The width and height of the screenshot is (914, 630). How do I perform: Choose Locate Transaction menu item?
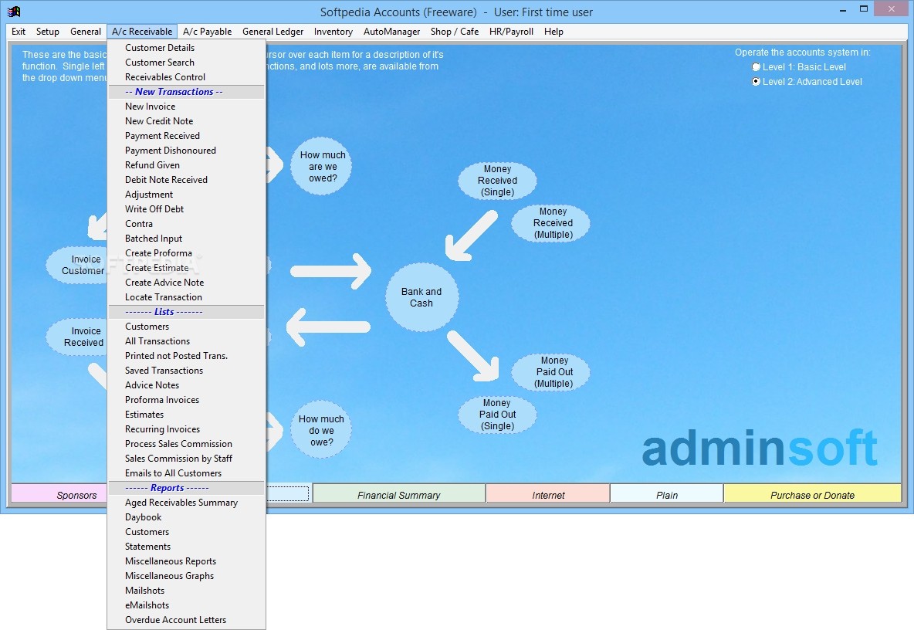click(x=187, y=297)
